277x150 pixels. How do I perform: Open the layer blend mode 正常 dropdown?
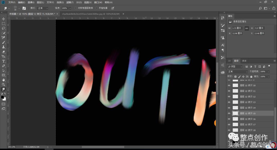pos(238,72)
